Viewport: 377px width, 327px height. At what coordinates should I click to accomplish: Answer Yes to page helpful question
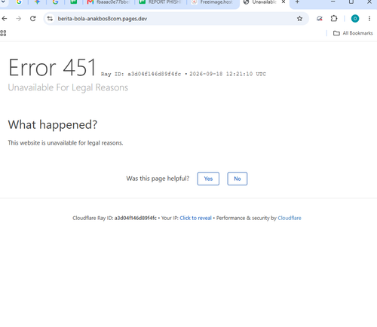pos(208,179)
